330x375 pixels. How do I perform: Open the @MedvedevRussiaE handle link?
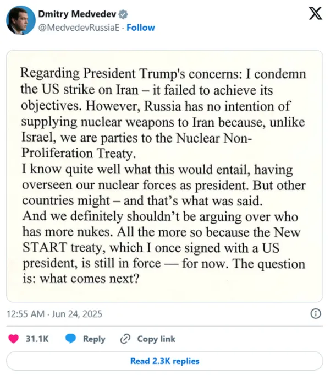tap(79, 28)
